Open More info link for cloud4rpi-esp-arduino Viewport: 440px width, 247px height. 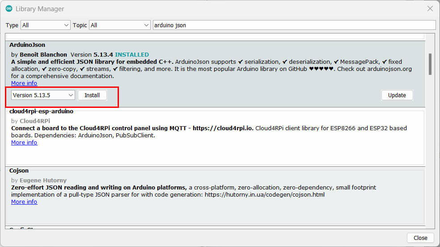24,142
